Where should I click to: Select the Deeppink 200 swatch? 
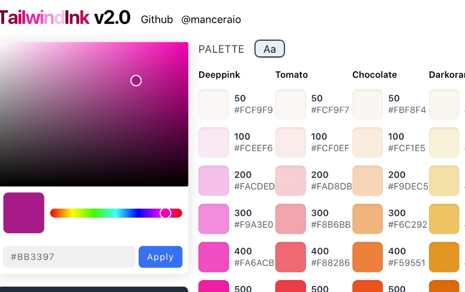point(214,180)
